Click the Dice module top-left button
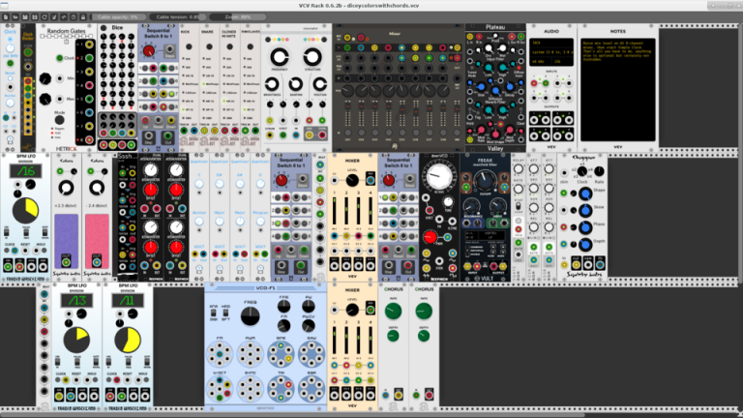The image size is (743, 418). [x=104, y=28]
